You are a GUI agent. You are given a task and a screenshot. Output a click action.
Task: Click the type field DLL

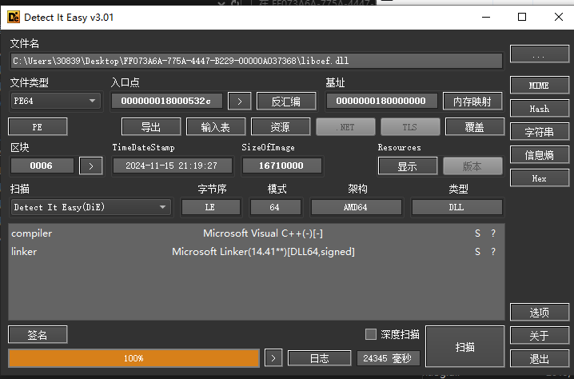456,207
